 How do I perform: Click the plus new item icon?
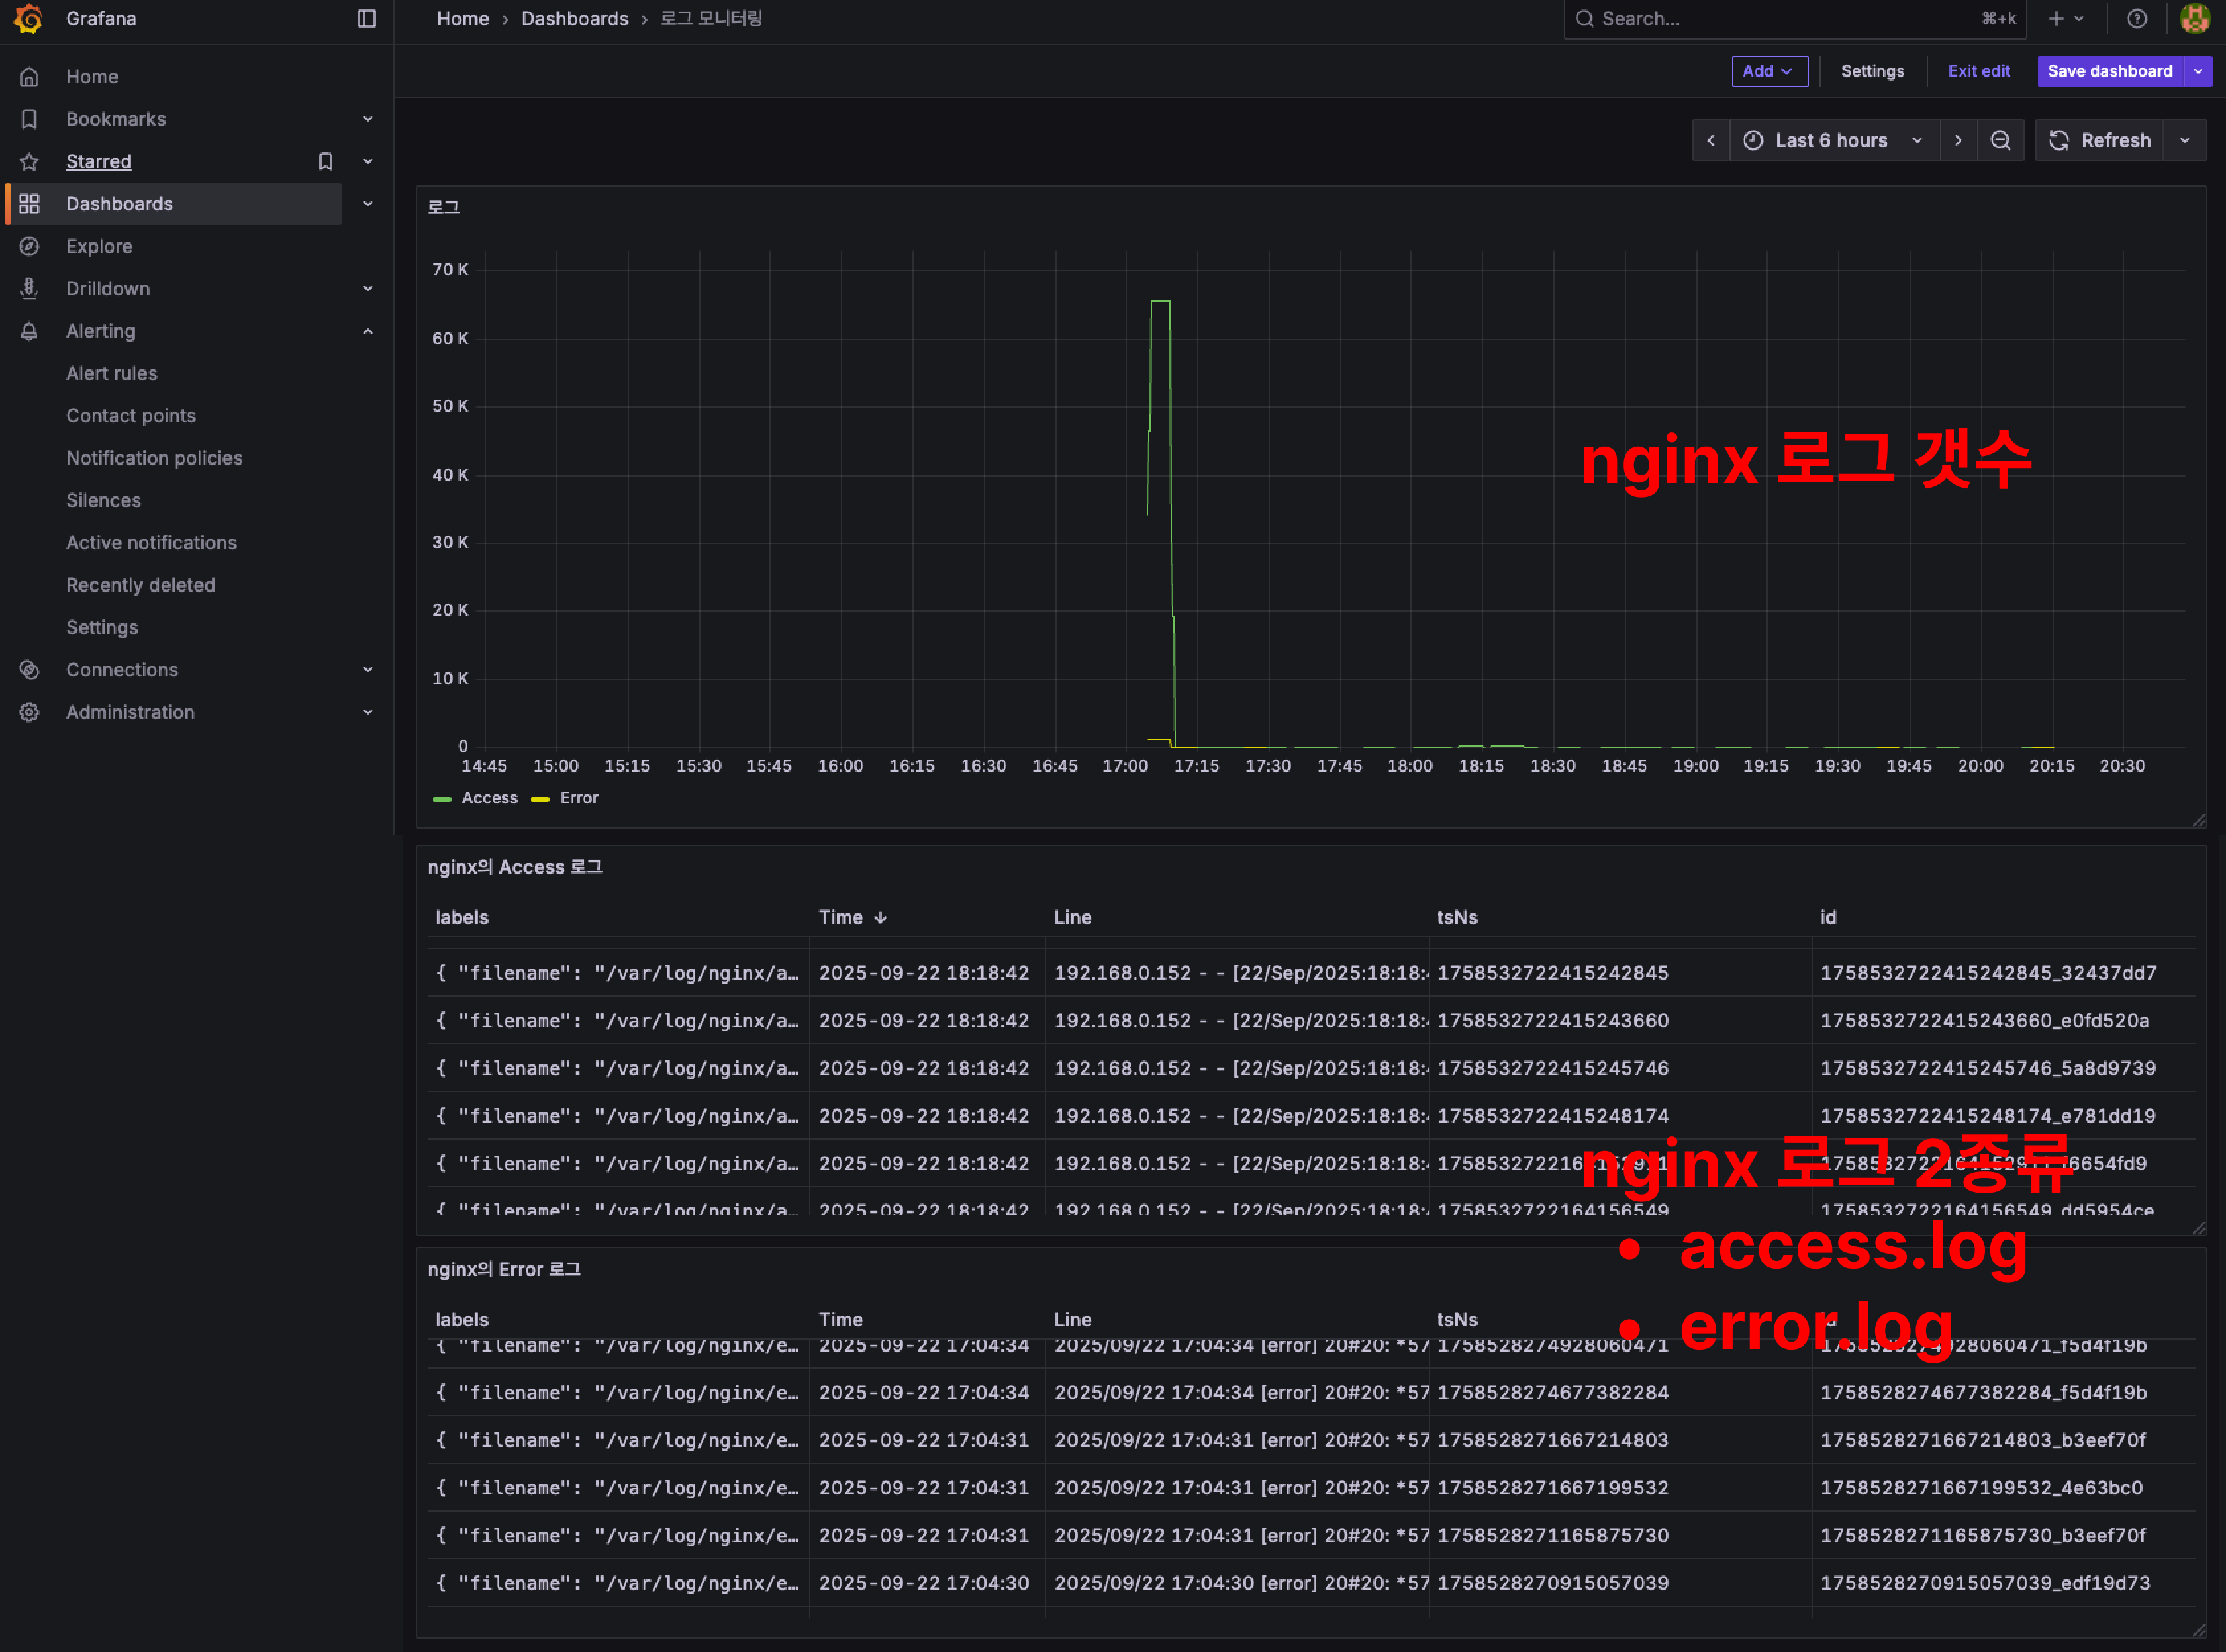pyautogui.click(x=2056, y=19)
